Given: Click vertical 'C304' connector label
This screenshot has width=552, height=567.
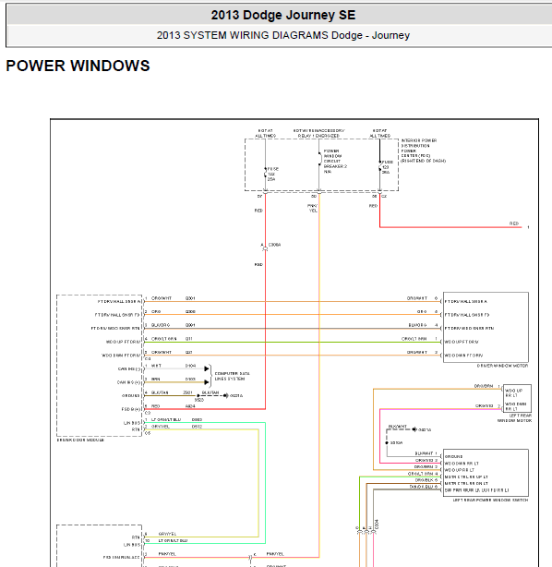Looking at the screenshot, I should (x=377, y=525).
